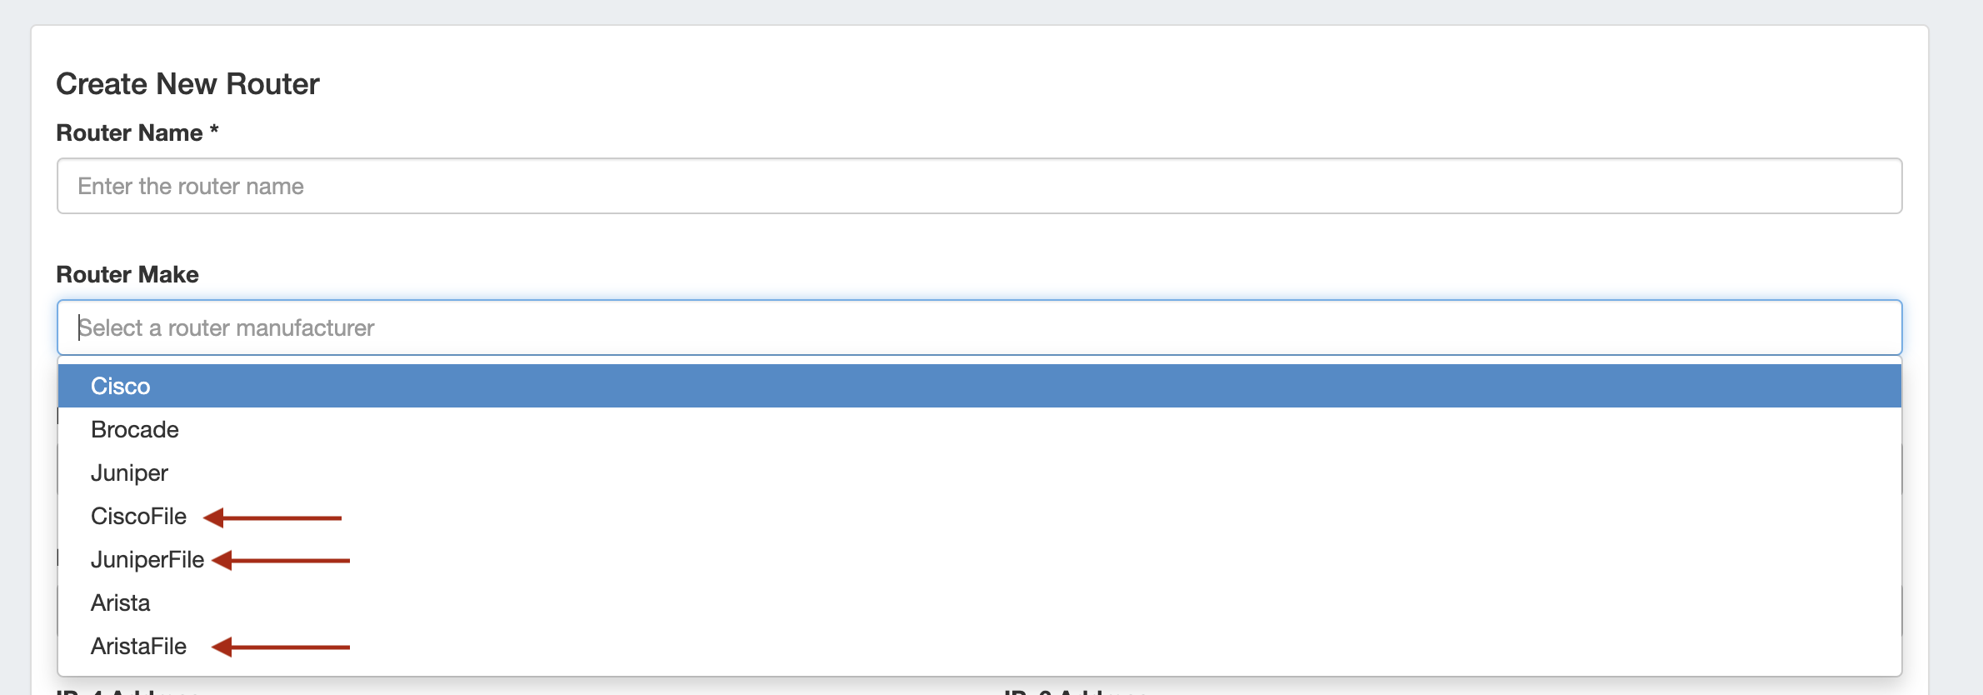
Task: Select Cisco from the manufacturer list
Action: pos(121,386)
